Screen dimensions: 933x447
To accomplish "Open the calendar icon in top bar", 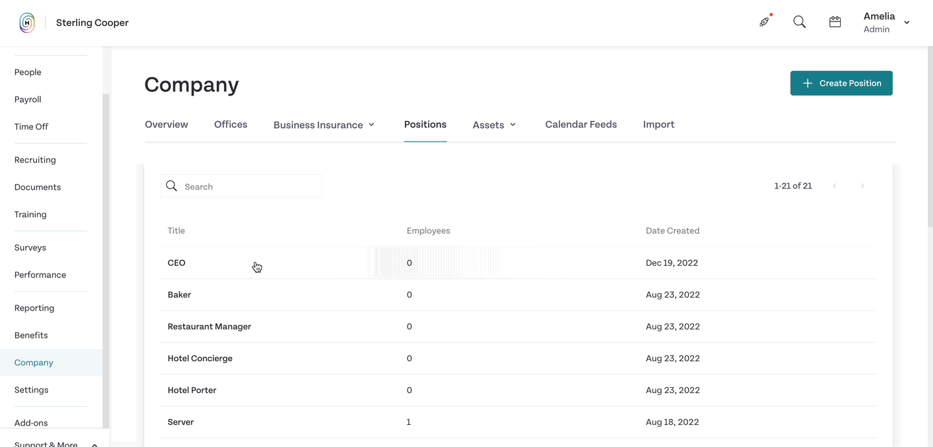I will [x=835, y=22].
